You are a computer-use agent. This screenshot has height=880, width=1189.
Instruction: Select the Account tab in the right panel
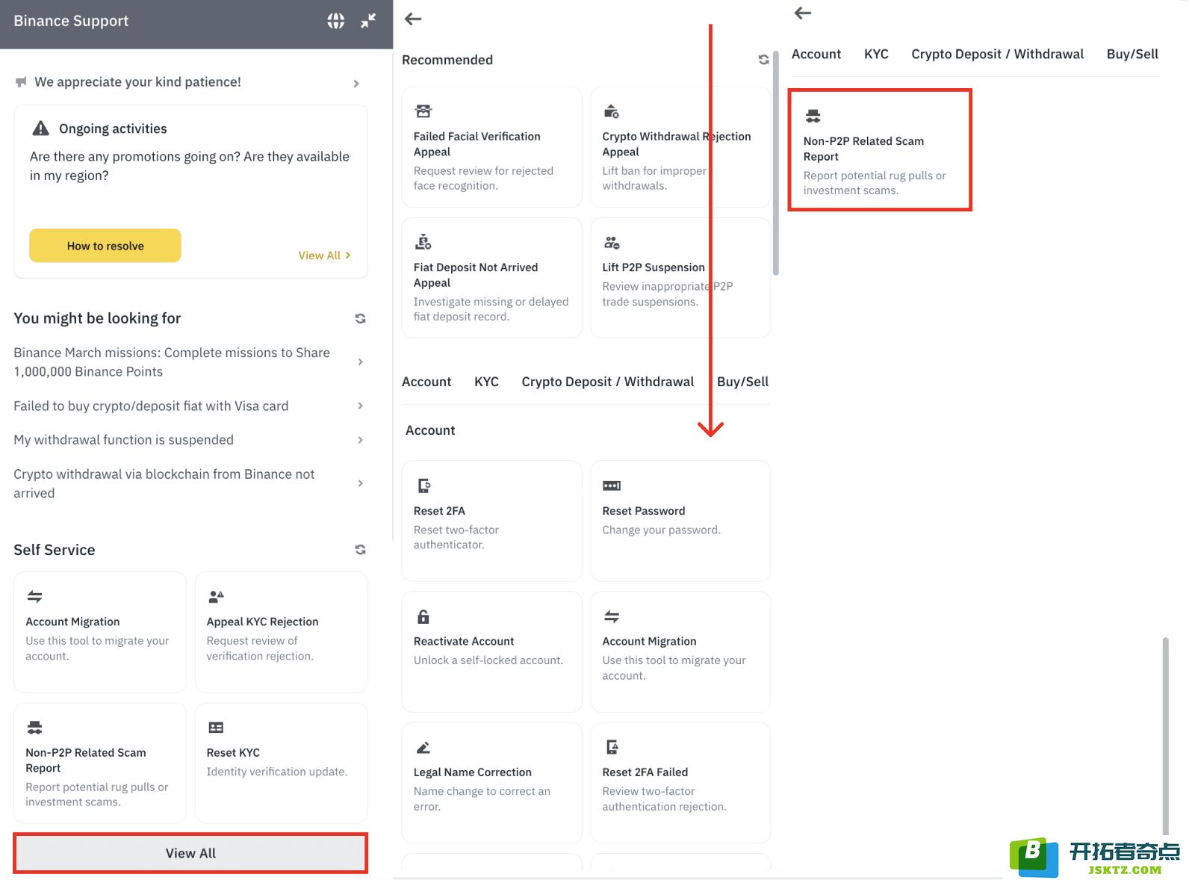(816, 54)
